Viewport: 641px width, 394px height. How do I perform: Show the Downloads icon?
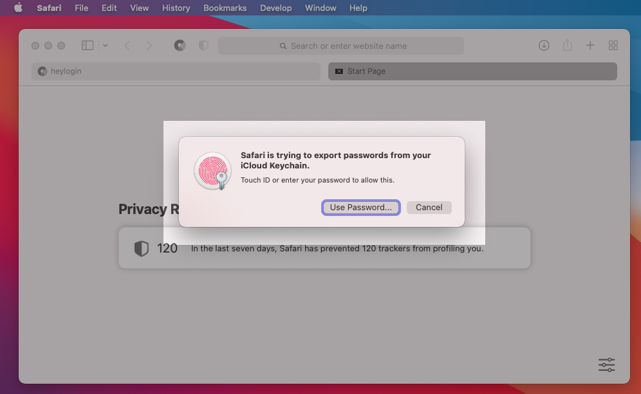click(544, 46)
